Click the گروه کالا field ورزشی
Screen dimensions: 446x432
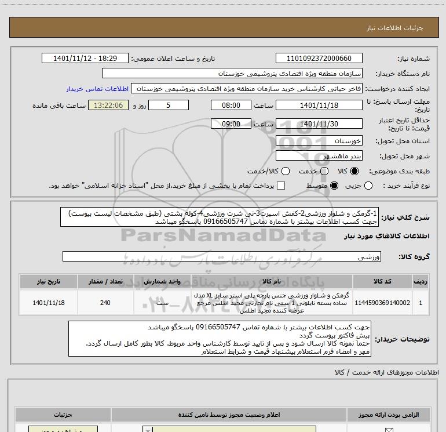222,256
